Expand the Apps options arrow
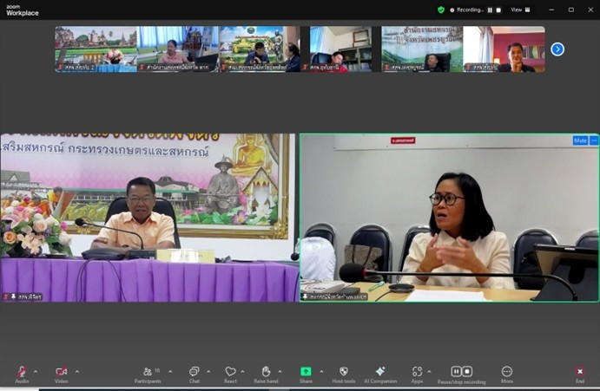 point(429,372)
